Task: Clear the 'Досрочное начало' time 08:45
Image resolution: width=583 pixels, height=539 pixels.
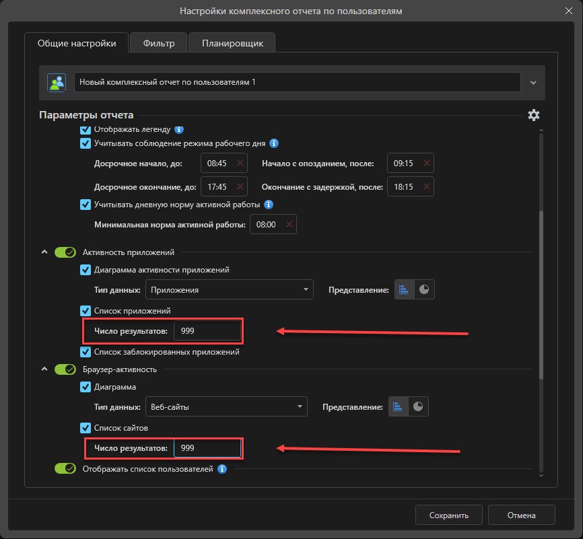Action: tap(240, 163)
